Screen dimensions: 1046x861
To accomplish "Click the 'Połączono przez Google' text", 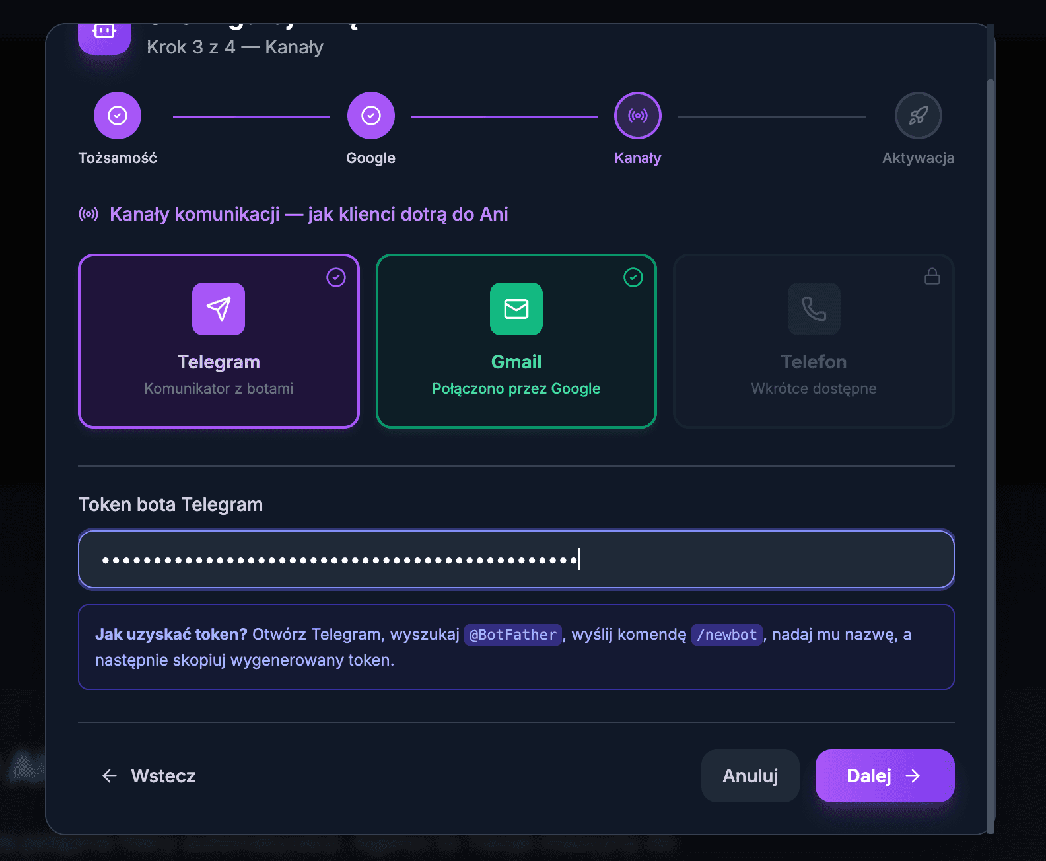I will coord(516,388).
